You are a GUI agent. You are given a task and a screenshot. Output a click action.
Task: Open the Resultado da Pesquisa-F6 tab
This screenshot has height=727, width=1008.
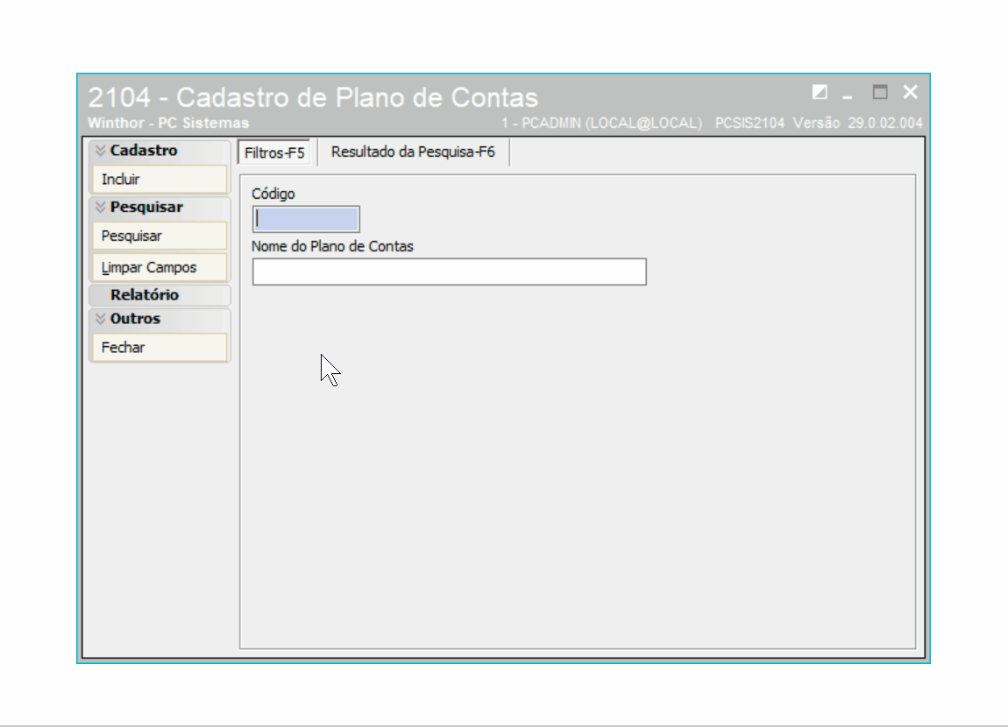tap(413, 152)
